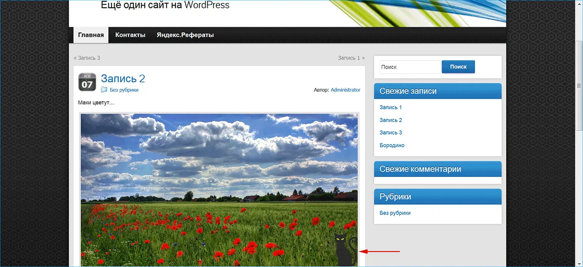Open Без рубрики in Рубрики widget
The image size is (583, 267).
(x=395, y=213)
